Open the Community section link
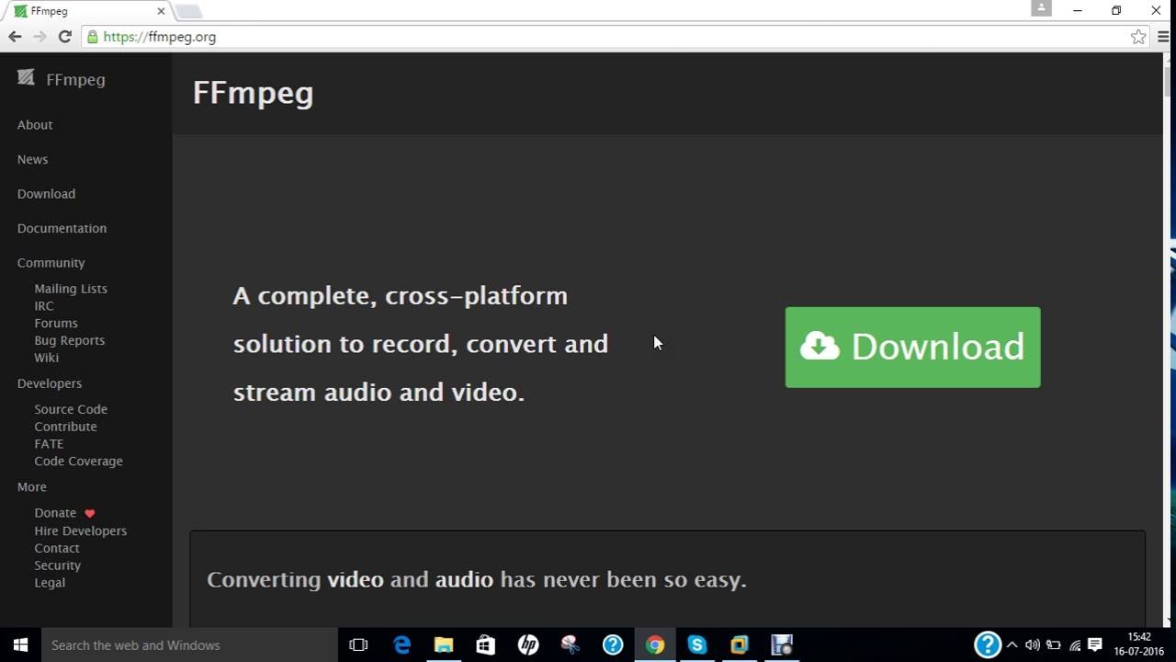Viewport: 1176px width, 662px height. point(51,263)
